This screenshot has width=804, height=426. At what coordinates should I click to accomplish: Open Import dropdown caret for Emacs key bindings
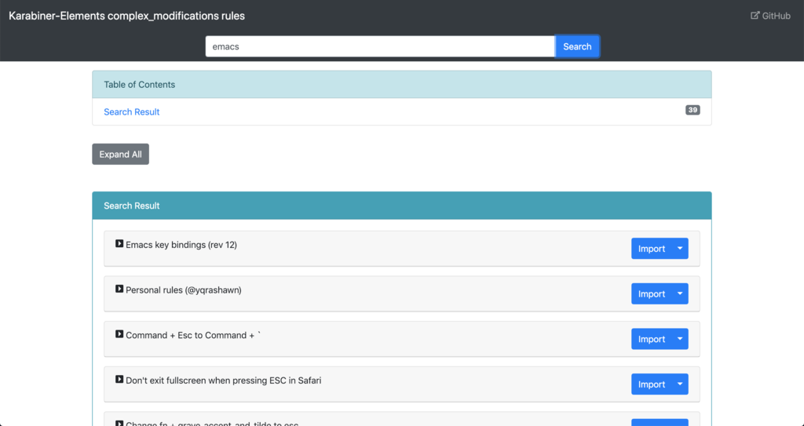click(x=680, y=249)
